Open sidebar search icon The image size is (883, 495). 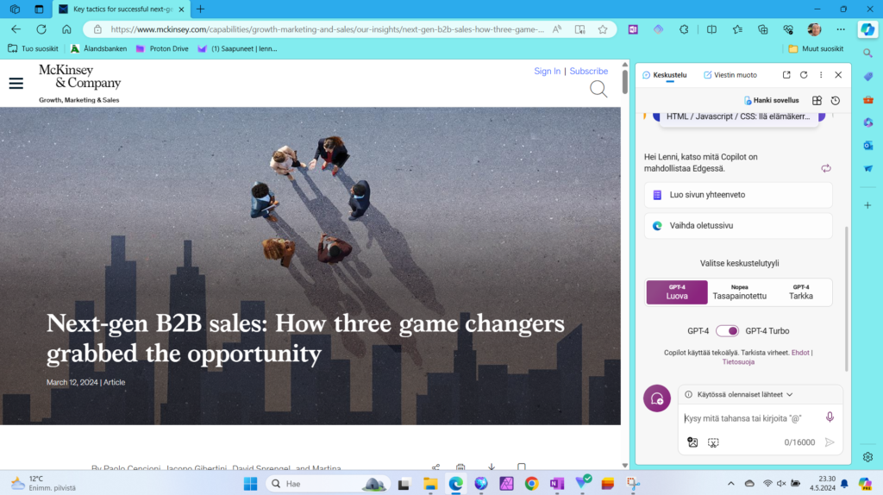click(867, 53)
